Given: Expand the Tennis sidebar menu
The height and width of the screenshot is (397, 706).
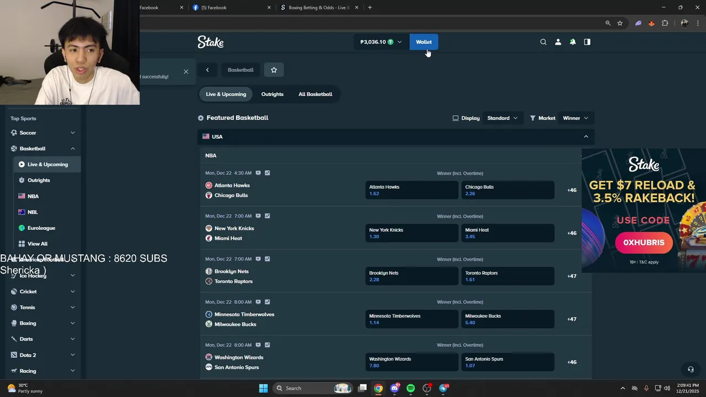Looking at the screenshot, I should click(73, 308).
